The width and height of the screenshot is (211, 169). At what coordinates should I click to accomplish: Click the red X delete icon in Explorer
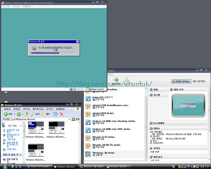click(62, 114)
